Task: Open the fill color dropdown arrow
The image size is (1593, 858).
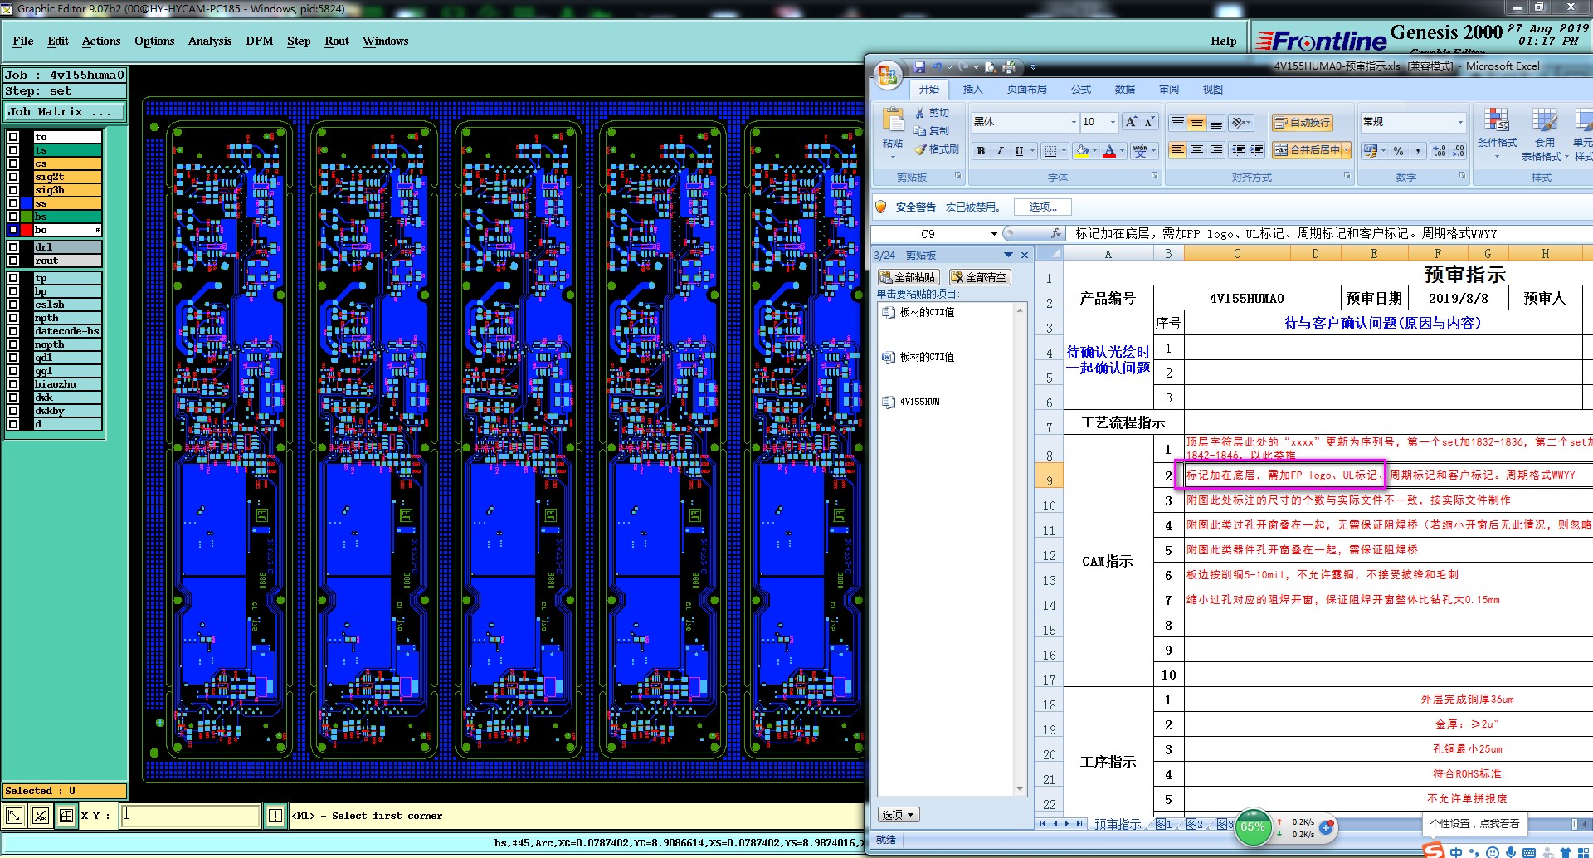Action: 1094,150
